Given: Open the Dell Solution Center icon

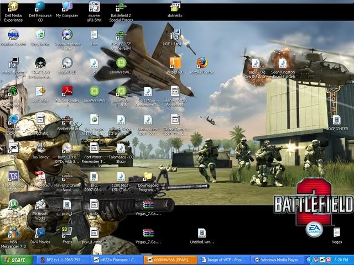Looking at the screenshot, I should point(13,38).
